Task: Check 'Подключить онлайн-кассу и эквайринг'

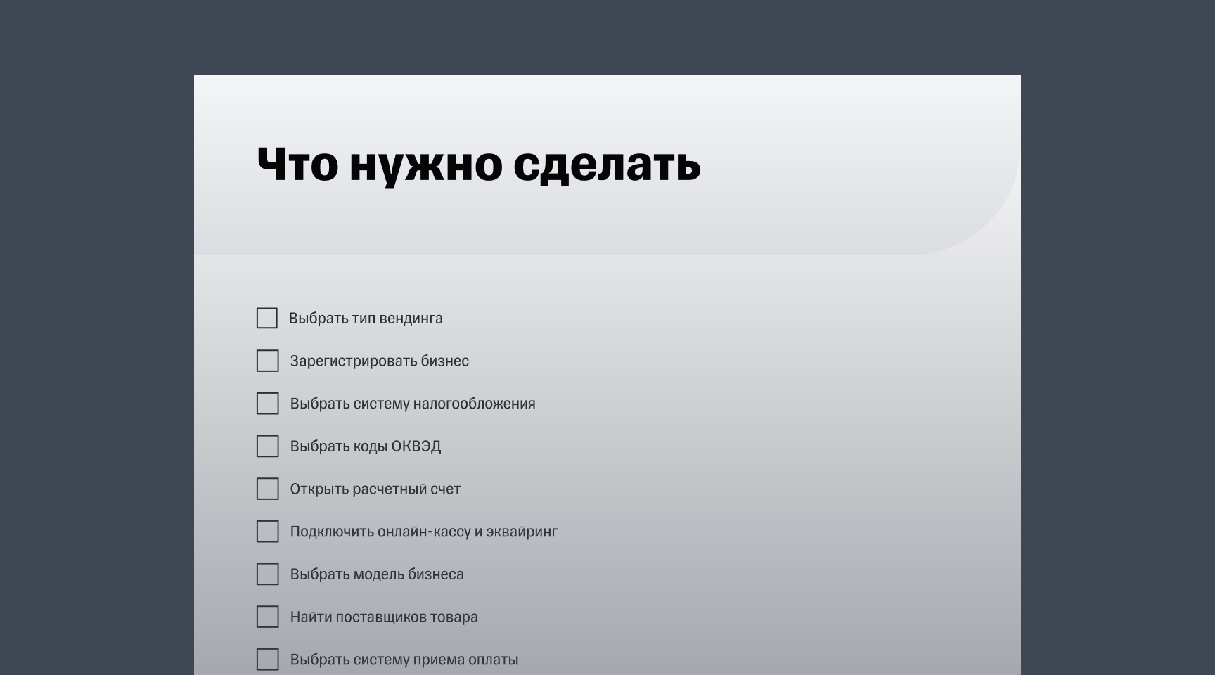Action: pyautogui.click(x=267, y=532)
